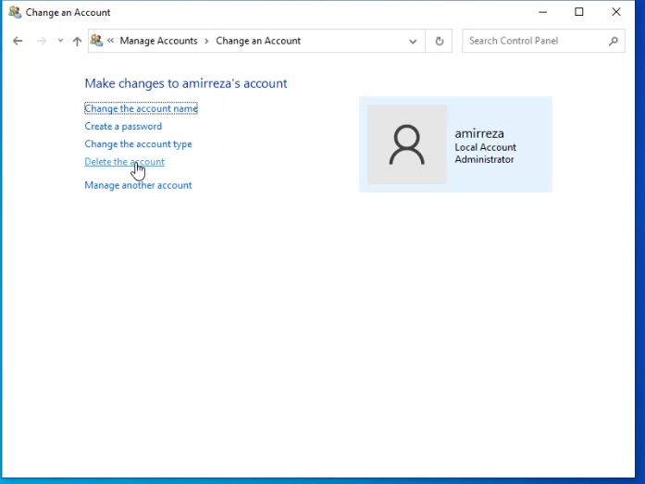Refresh the Change an Account page

[439, 41]
